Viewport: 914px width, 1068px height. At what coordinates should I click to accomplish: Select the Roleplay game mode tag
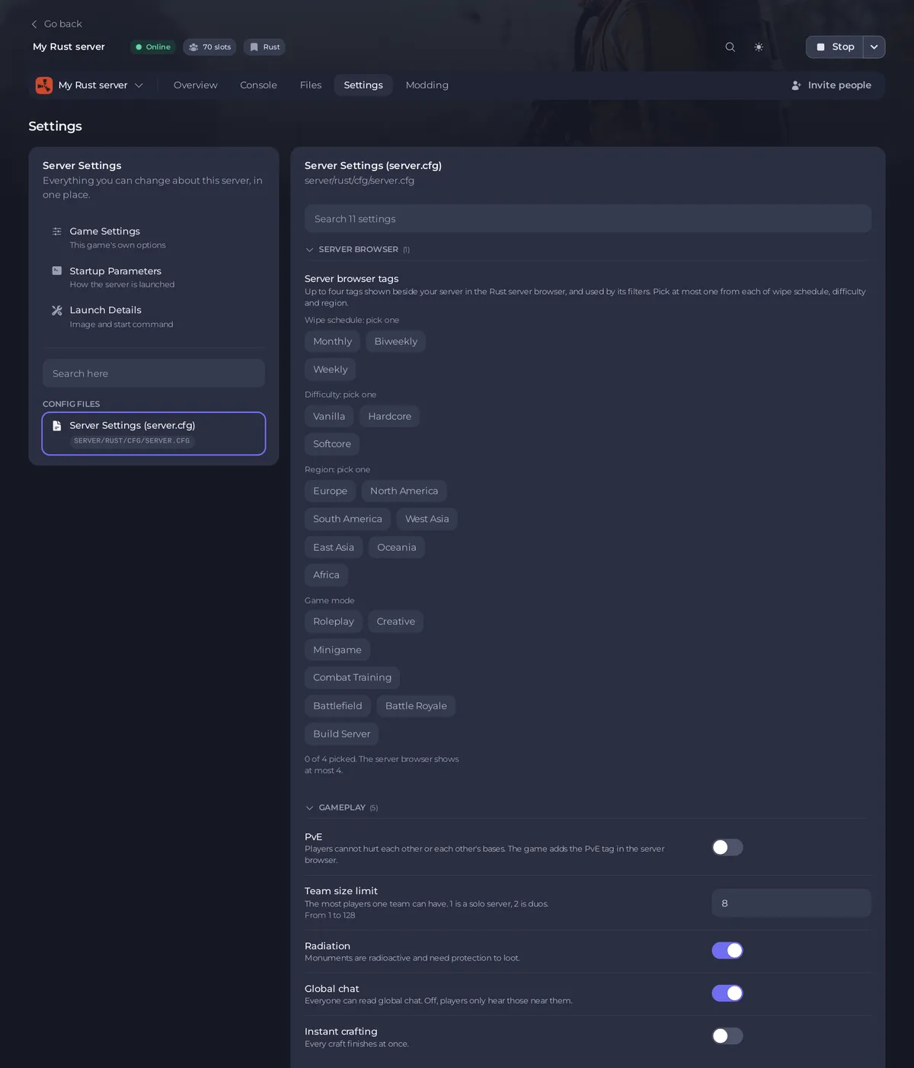pos(334,622)
